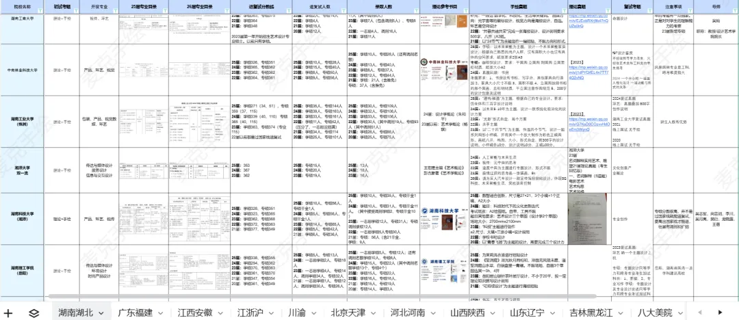Select the 中南林业科技大学 school name cell
This screenshot has width=739, height=320.
coord(22,70)
